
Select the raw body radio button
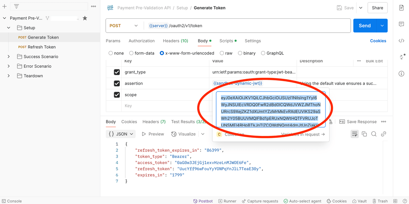pyautogui.click(x=222, y=53)
